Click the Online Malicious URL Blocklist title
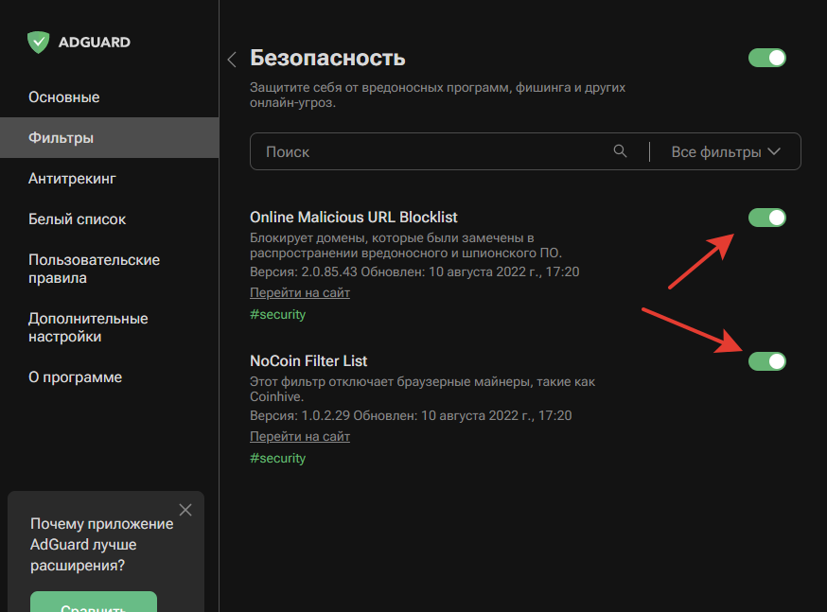The height and width of the screenshot is (612, 827). tap(353, 218)
